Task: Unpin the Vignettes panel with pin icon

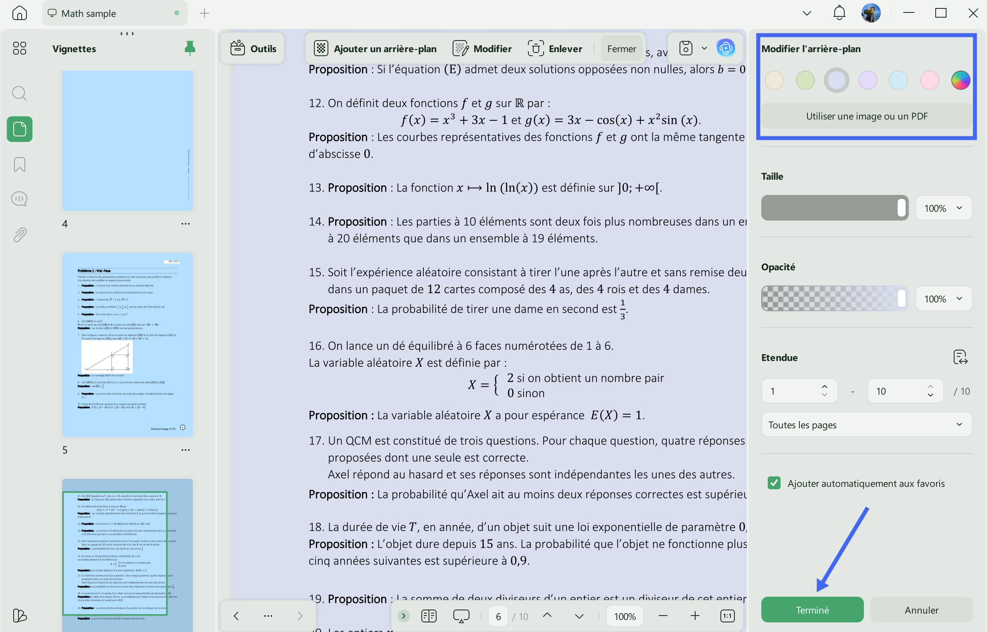Action: pyautogui.click(x=190, y=49)
